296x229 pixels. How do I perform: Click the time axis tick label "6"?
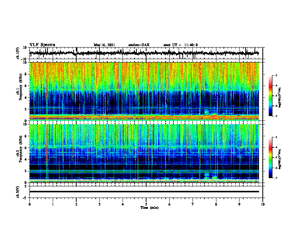(x=170, y=204)
